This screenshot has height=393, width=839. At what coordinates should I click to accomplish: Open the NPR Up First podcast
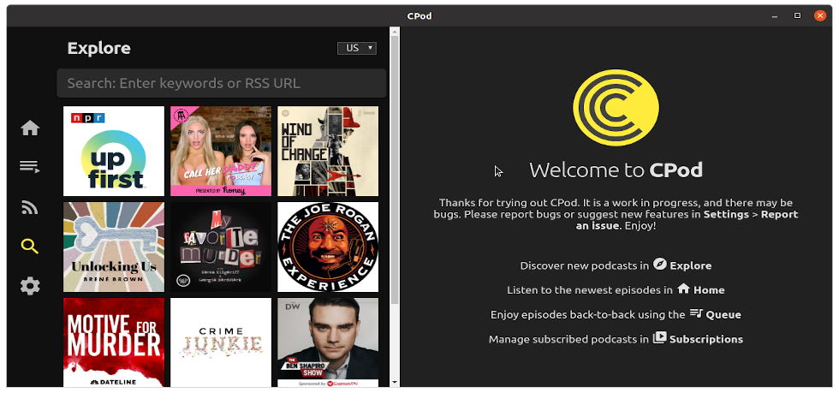(x=114, y=151)
